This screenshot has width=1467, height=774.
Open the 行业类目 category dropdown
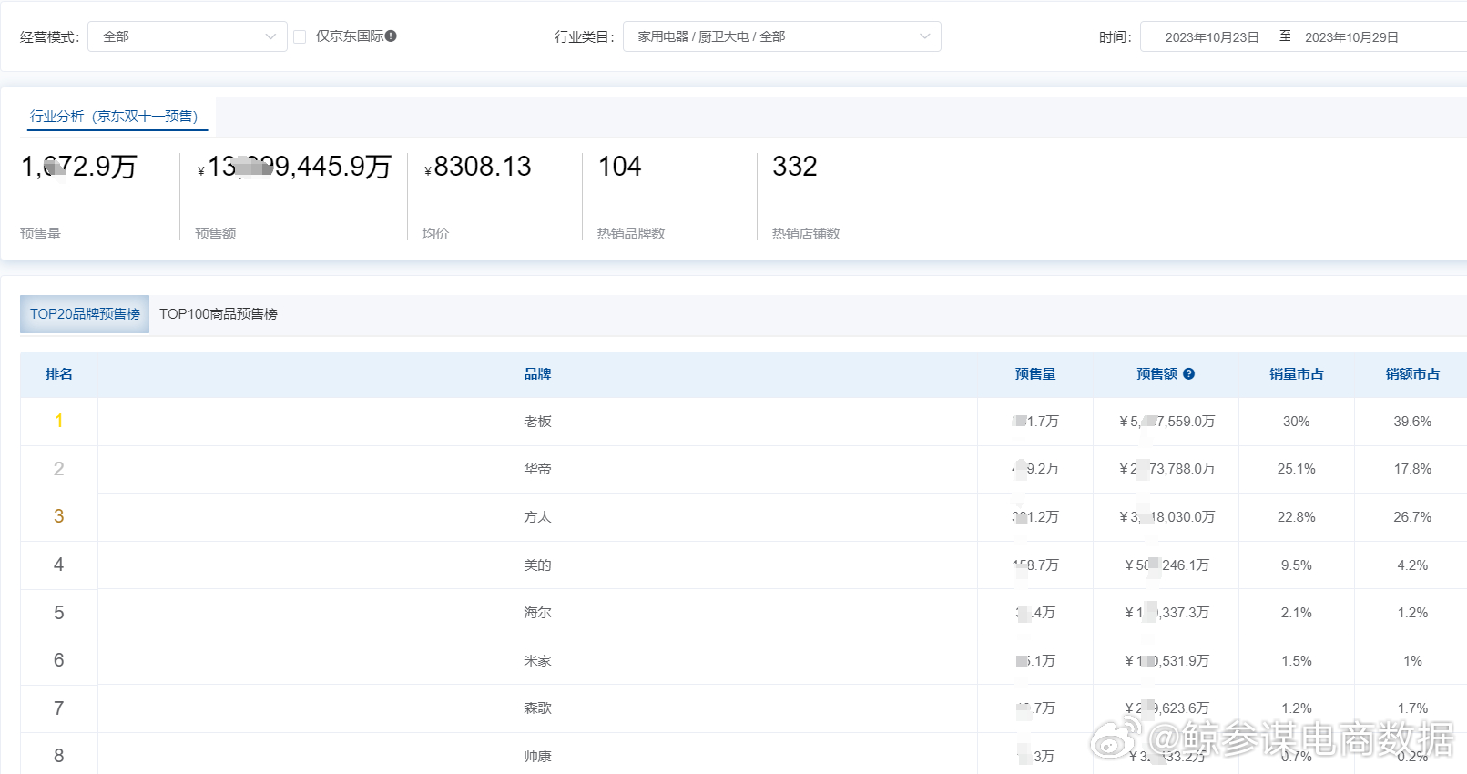pyautogui.click(x=782, y=36)
